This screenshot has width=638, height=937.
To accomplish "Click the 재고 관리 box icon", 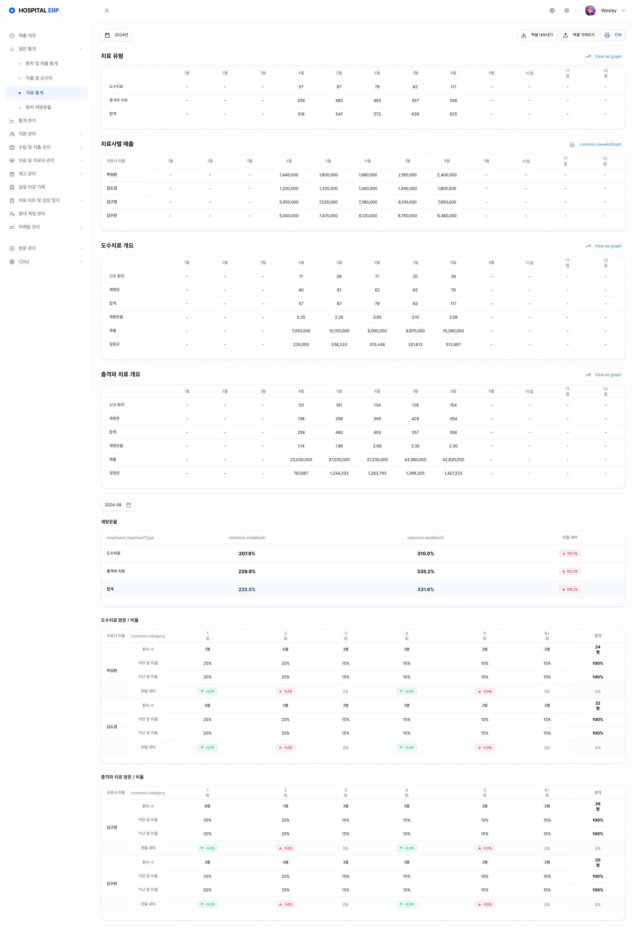I will coord(12,174).
